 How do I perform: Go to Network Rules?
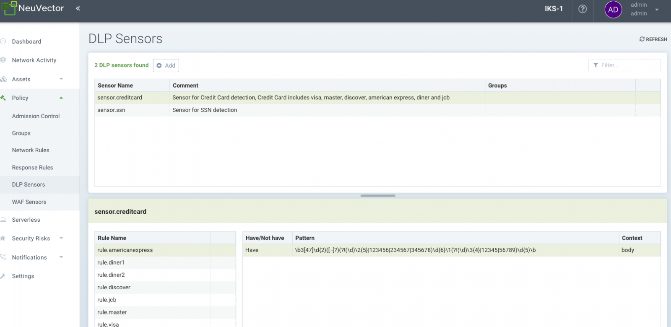pyautogui.click(x=31, y=150)
